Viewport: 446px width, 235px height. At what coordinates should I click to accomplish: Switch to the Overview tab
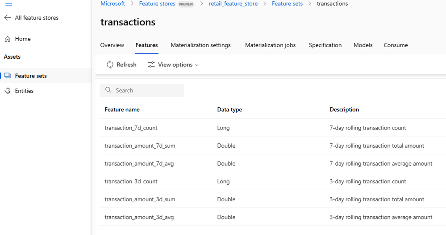coord(112,45)
